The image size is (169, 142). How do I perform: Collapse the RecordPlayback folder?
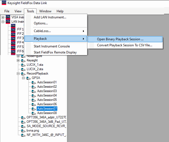tap(18, 74)
